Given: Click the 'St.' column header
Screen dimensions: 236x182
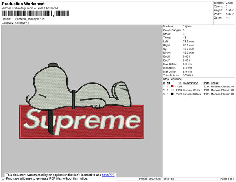Looking at the screenshot, I should [180, 83].
